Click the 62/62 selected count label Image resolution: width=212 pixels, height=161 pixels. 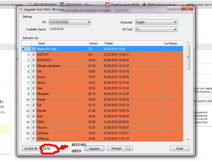(x=47, y=148)
